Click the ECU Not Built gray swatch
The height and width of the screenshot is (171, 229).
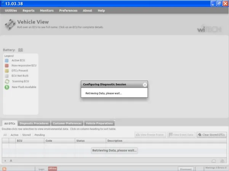tap(6, 76)
